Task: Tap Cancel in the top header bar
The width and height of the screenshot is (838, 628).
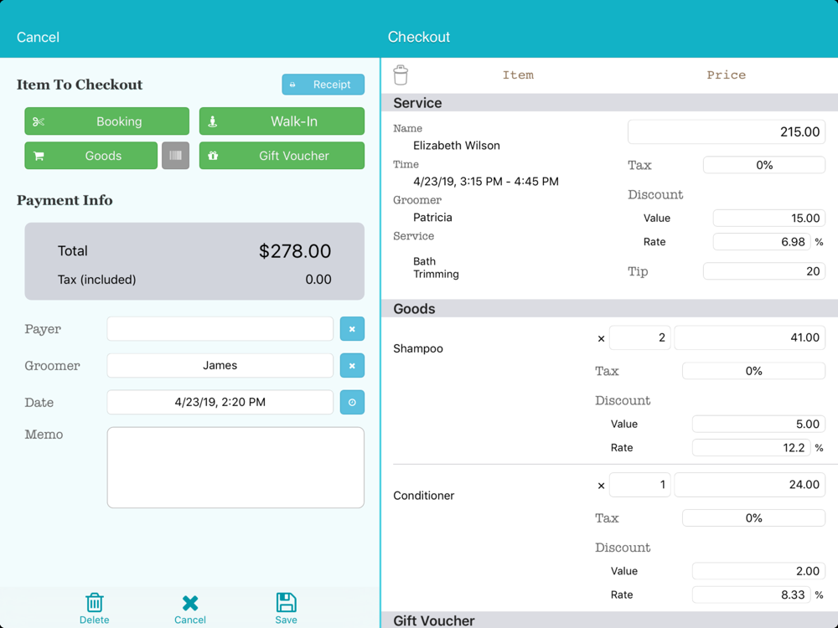Action: pyautogui.click(x=38, y=37)
